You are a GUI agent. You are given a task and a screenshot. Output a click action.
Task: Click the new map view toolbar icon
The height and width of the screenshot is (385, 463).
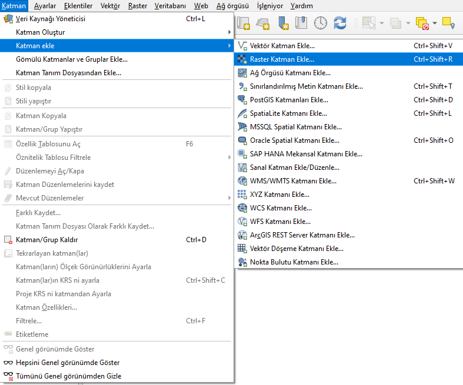click(244, 23)
